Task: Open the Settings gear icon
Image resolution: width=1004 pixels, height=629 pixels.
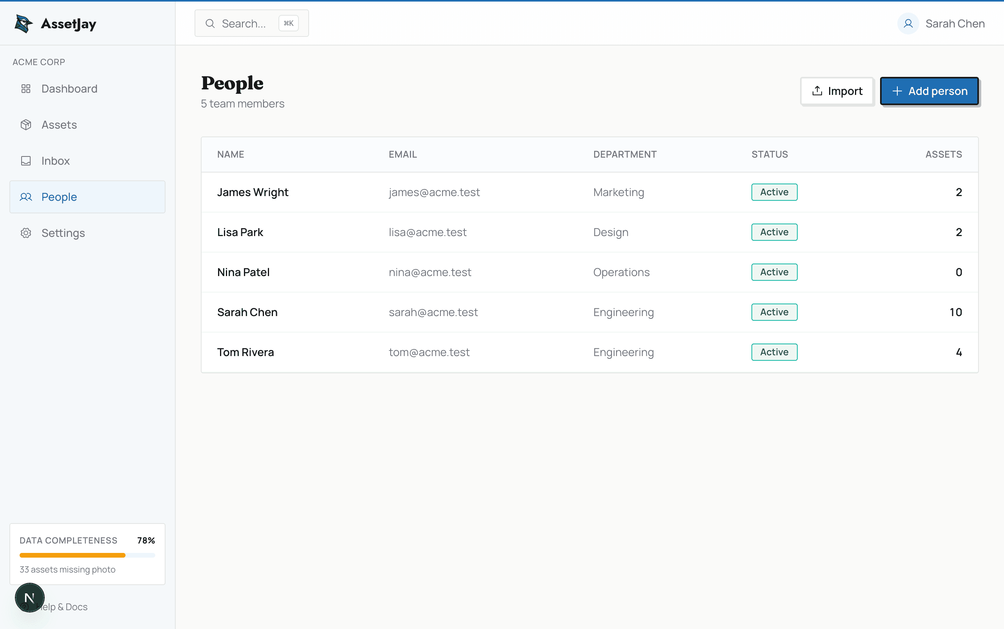Action: point(26,233)
